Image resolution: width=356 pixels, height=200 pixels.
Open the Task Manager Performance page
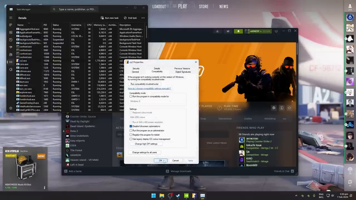coord(11,32)
